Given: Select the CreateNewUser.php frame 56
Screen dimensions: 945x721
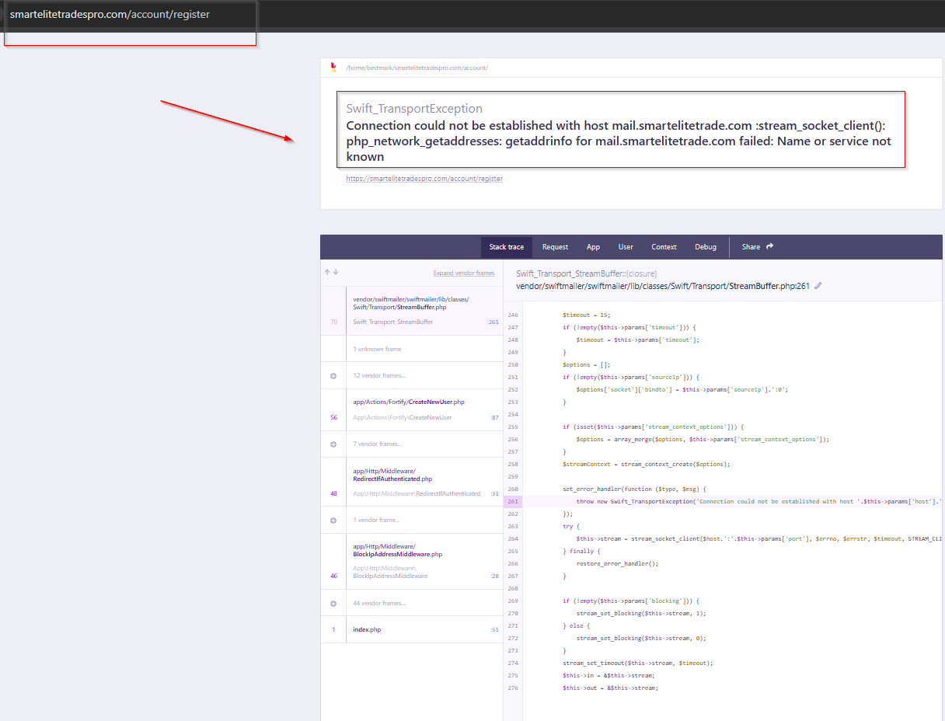Looking at the screenshot, I should (412, 409).
